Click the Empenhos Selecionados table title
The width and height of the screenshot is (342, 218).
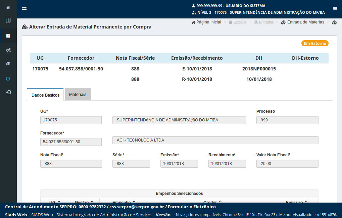pos(179,194)
